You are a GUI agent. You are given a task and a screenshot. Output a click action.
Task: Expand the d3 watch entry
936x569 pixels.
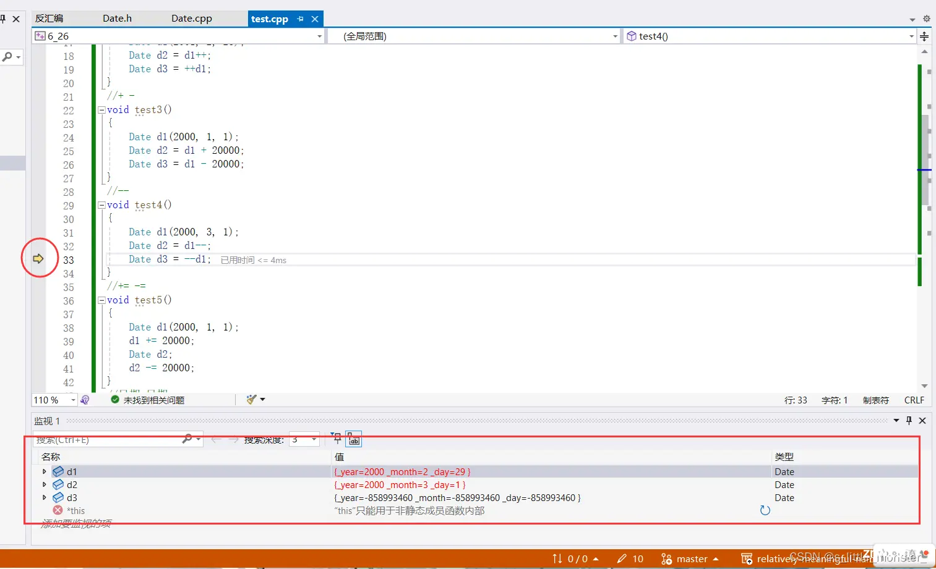point(44,497)
